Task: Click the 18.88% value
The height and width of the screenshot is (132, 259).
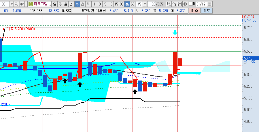Action: (54, 11)
